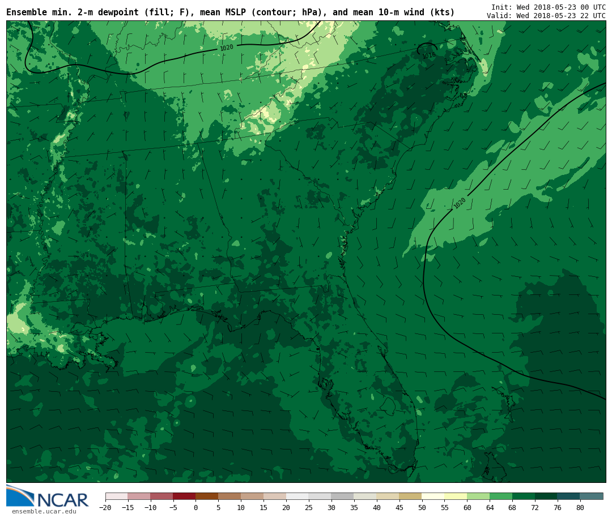Viewport: 612px width, 518px height.
Task: Choose the light green swatch between 60 and 64
Action: [x=478, y=496]
